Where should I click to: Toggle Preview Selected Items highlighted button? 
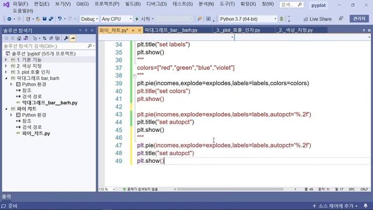tap(72, 38)
